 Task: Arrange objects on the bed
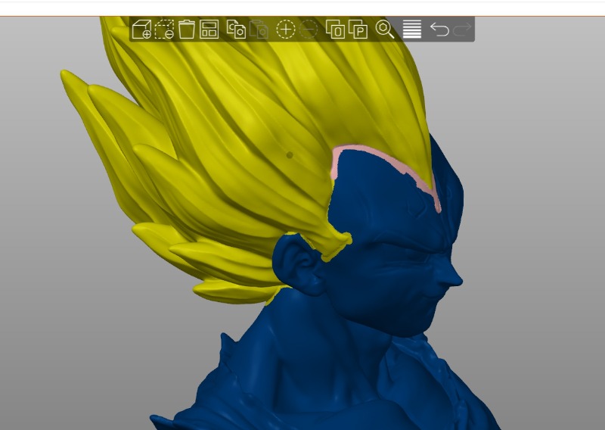click(x=209, y=30)
